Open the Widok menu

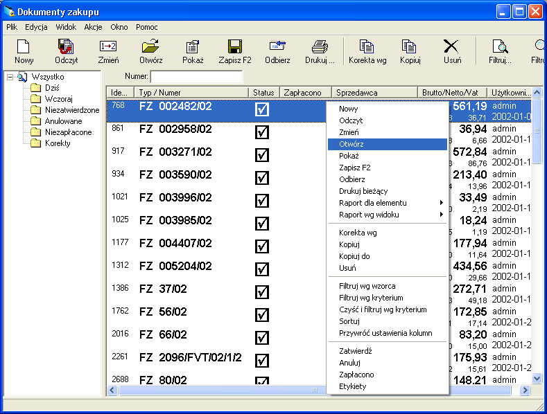66,27
